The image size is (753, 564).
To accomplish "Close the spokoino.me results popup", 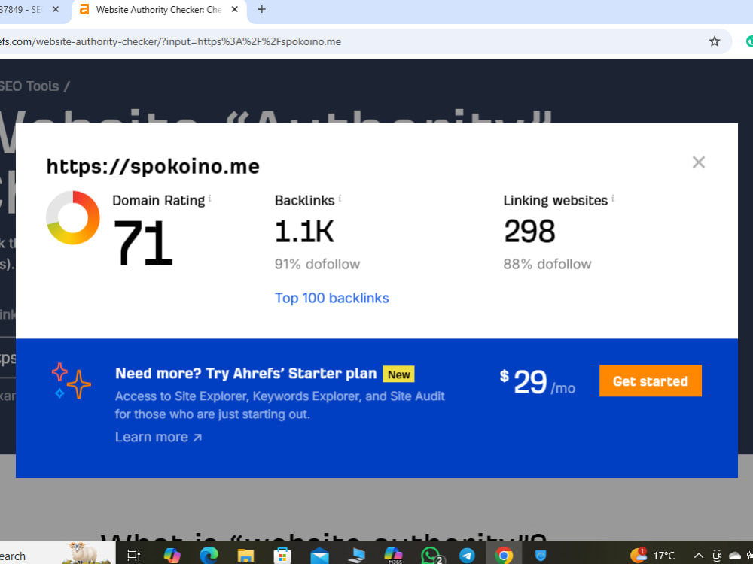I will point(698,162).
